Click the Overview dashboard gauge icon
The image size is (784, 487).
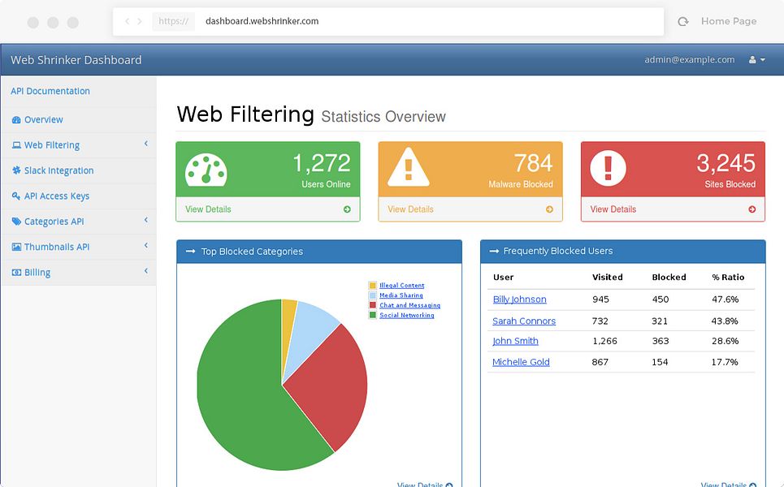tap(16, 120)
